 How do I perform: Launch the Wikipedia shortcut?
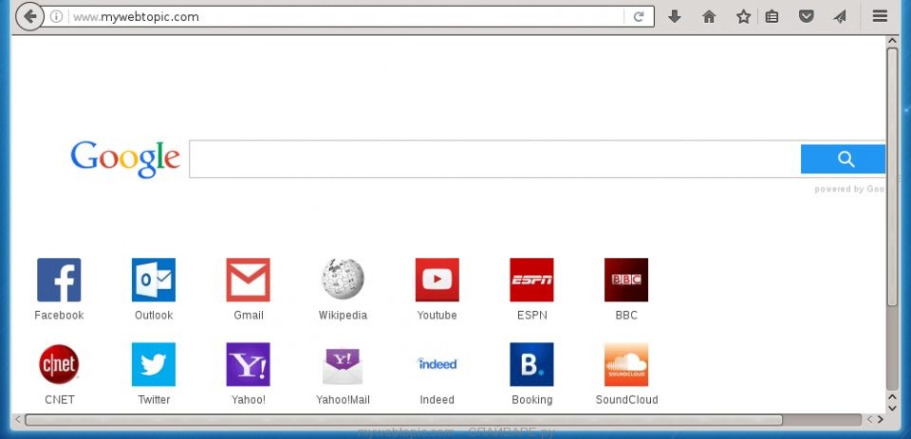click(x=343, y=280)
